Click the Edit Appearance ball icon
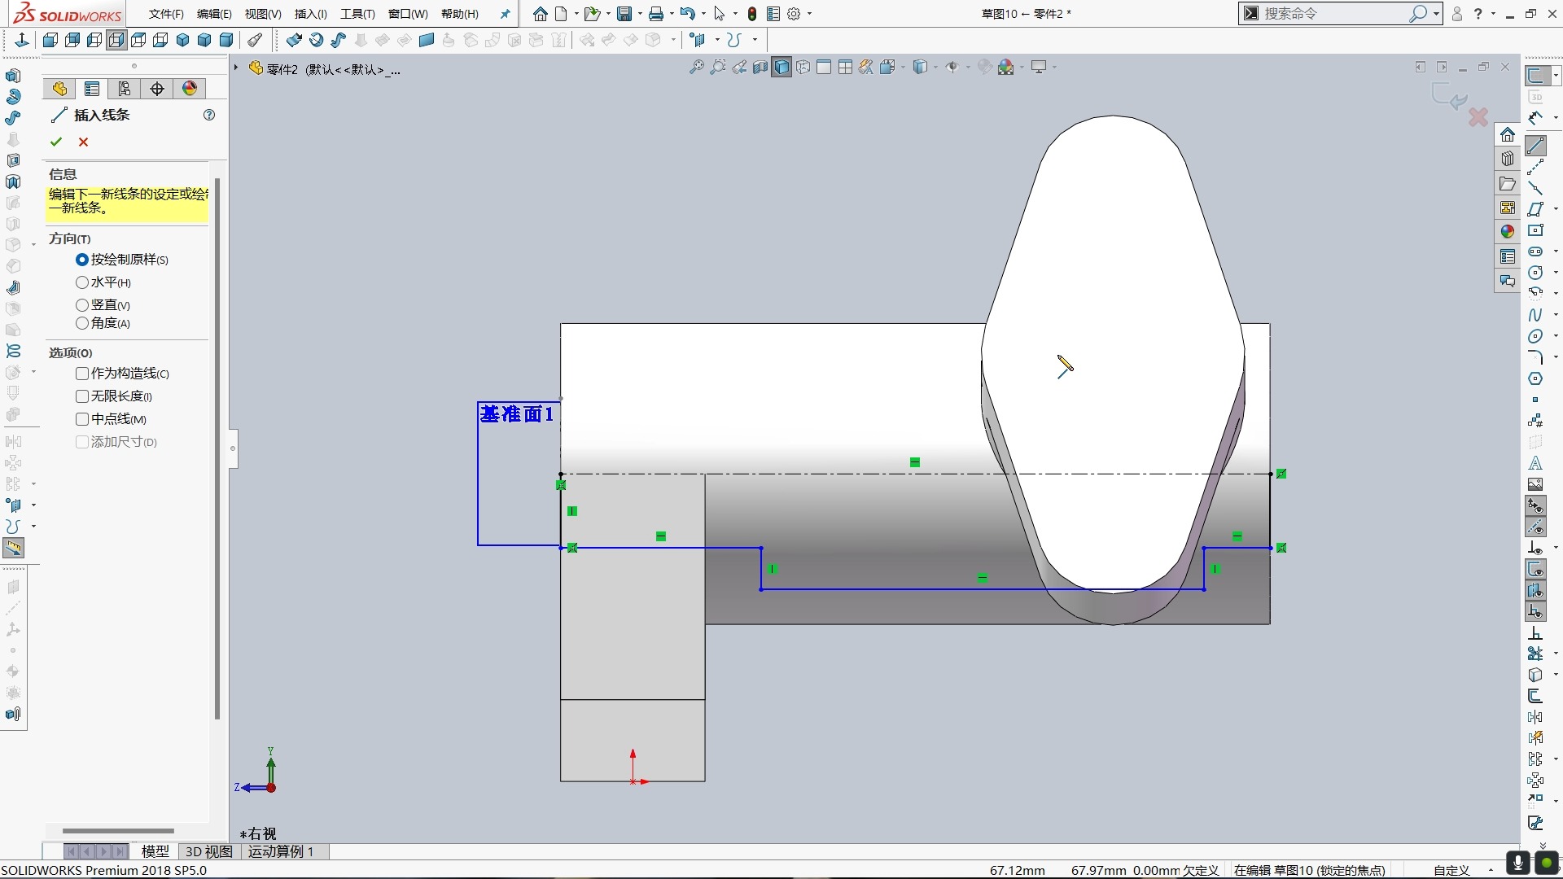Image resolution: width=1563 pixels, height=879 pixels. (x=984, y=67)
